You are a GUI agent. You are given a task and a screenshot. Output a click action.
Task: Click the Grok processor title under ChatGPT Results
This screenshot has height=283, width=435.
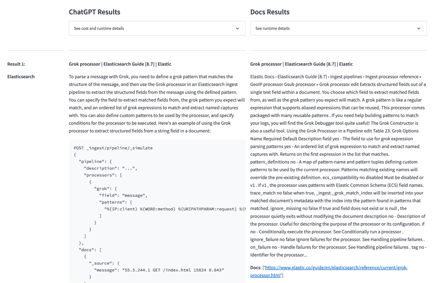[120, 64]
